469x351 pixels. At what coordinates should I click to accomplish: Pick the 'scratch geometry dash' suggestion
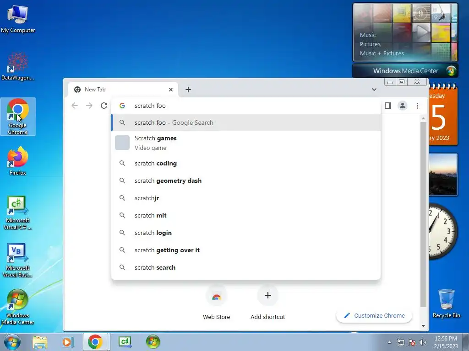point(246,181)
